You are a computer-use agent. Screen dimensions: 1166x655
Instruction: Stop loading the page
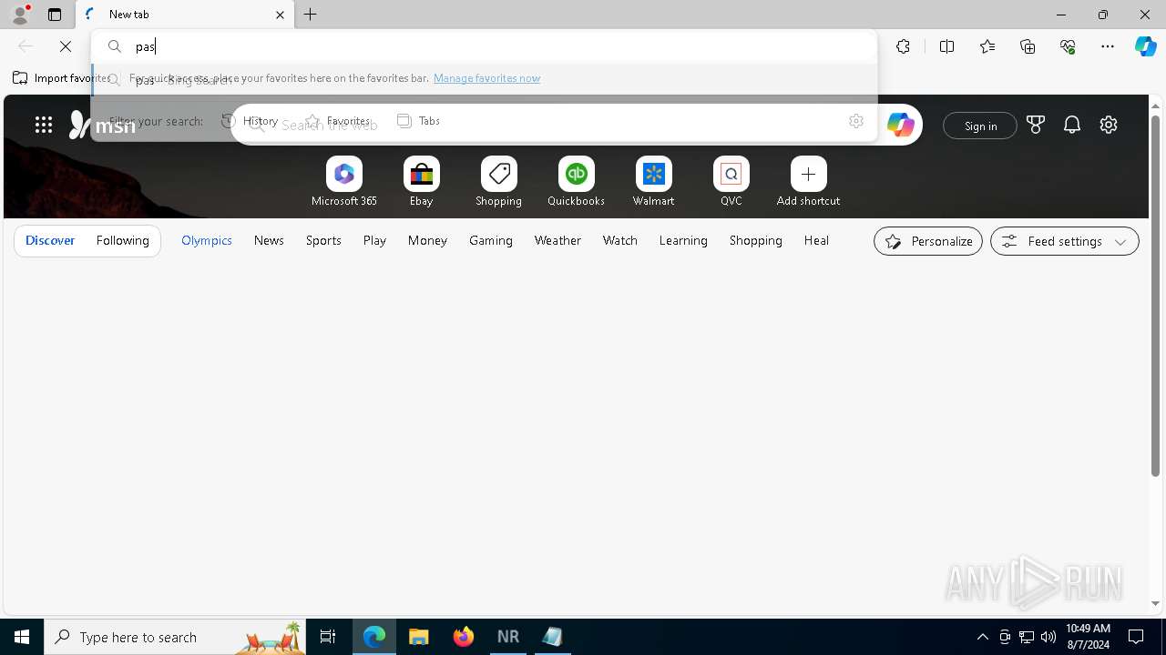pyautogui.click(x=66, y=46)
